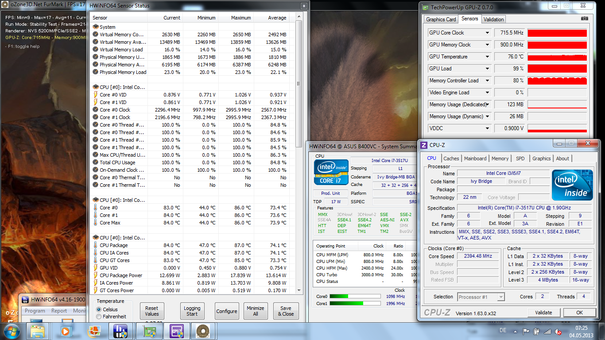Select the Celsius temperature unit
Image resolution: width=605 pixels, height=340 pixels.
click(x=99, y=309)
